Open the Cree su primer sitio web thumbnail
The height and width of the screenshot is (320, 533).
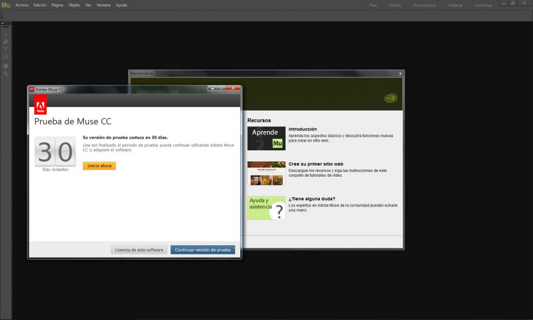266,173
